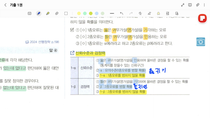Click handwritten note 틀귀인

tap(140, 86)
